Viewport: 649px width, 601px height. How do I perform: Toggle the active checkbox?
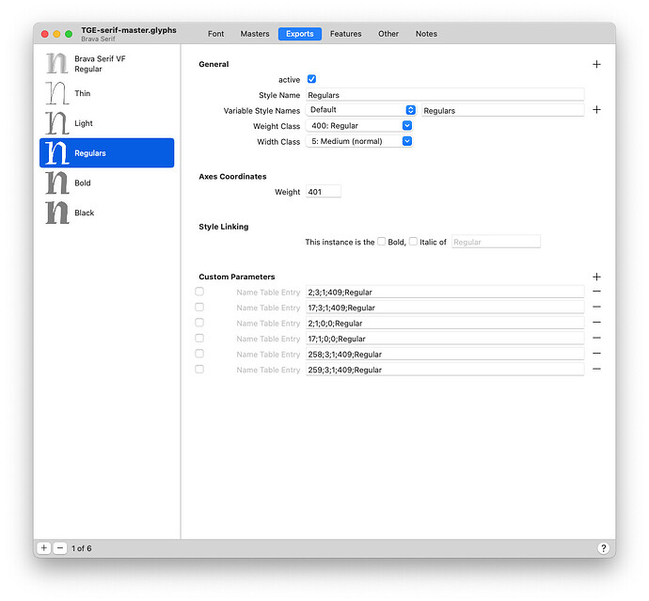click(x=311, y=80)
